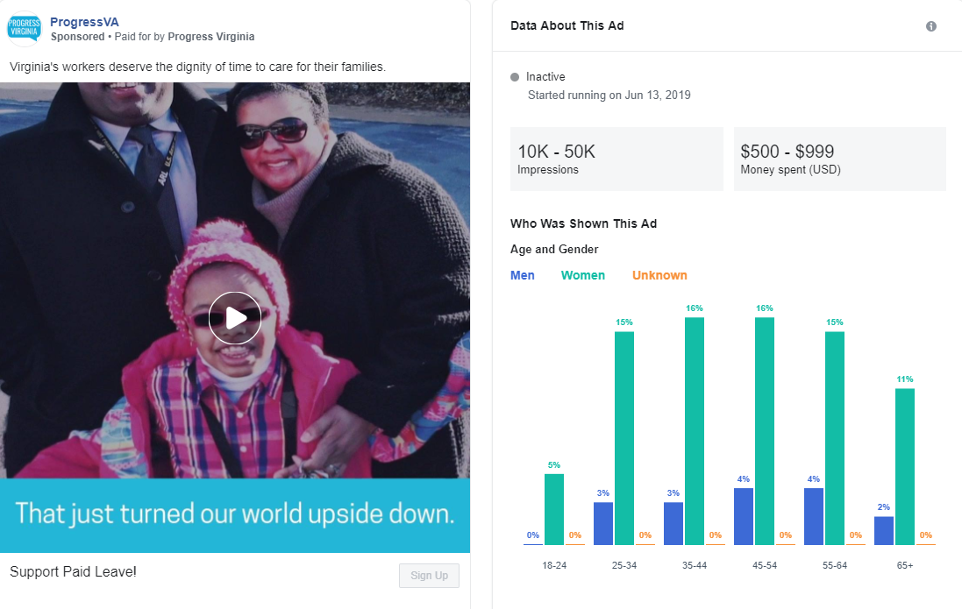Click the info icon beside Data About This Ad
Image resolution: width=962 pixels, height=609 pixels.
coord(931,26)
